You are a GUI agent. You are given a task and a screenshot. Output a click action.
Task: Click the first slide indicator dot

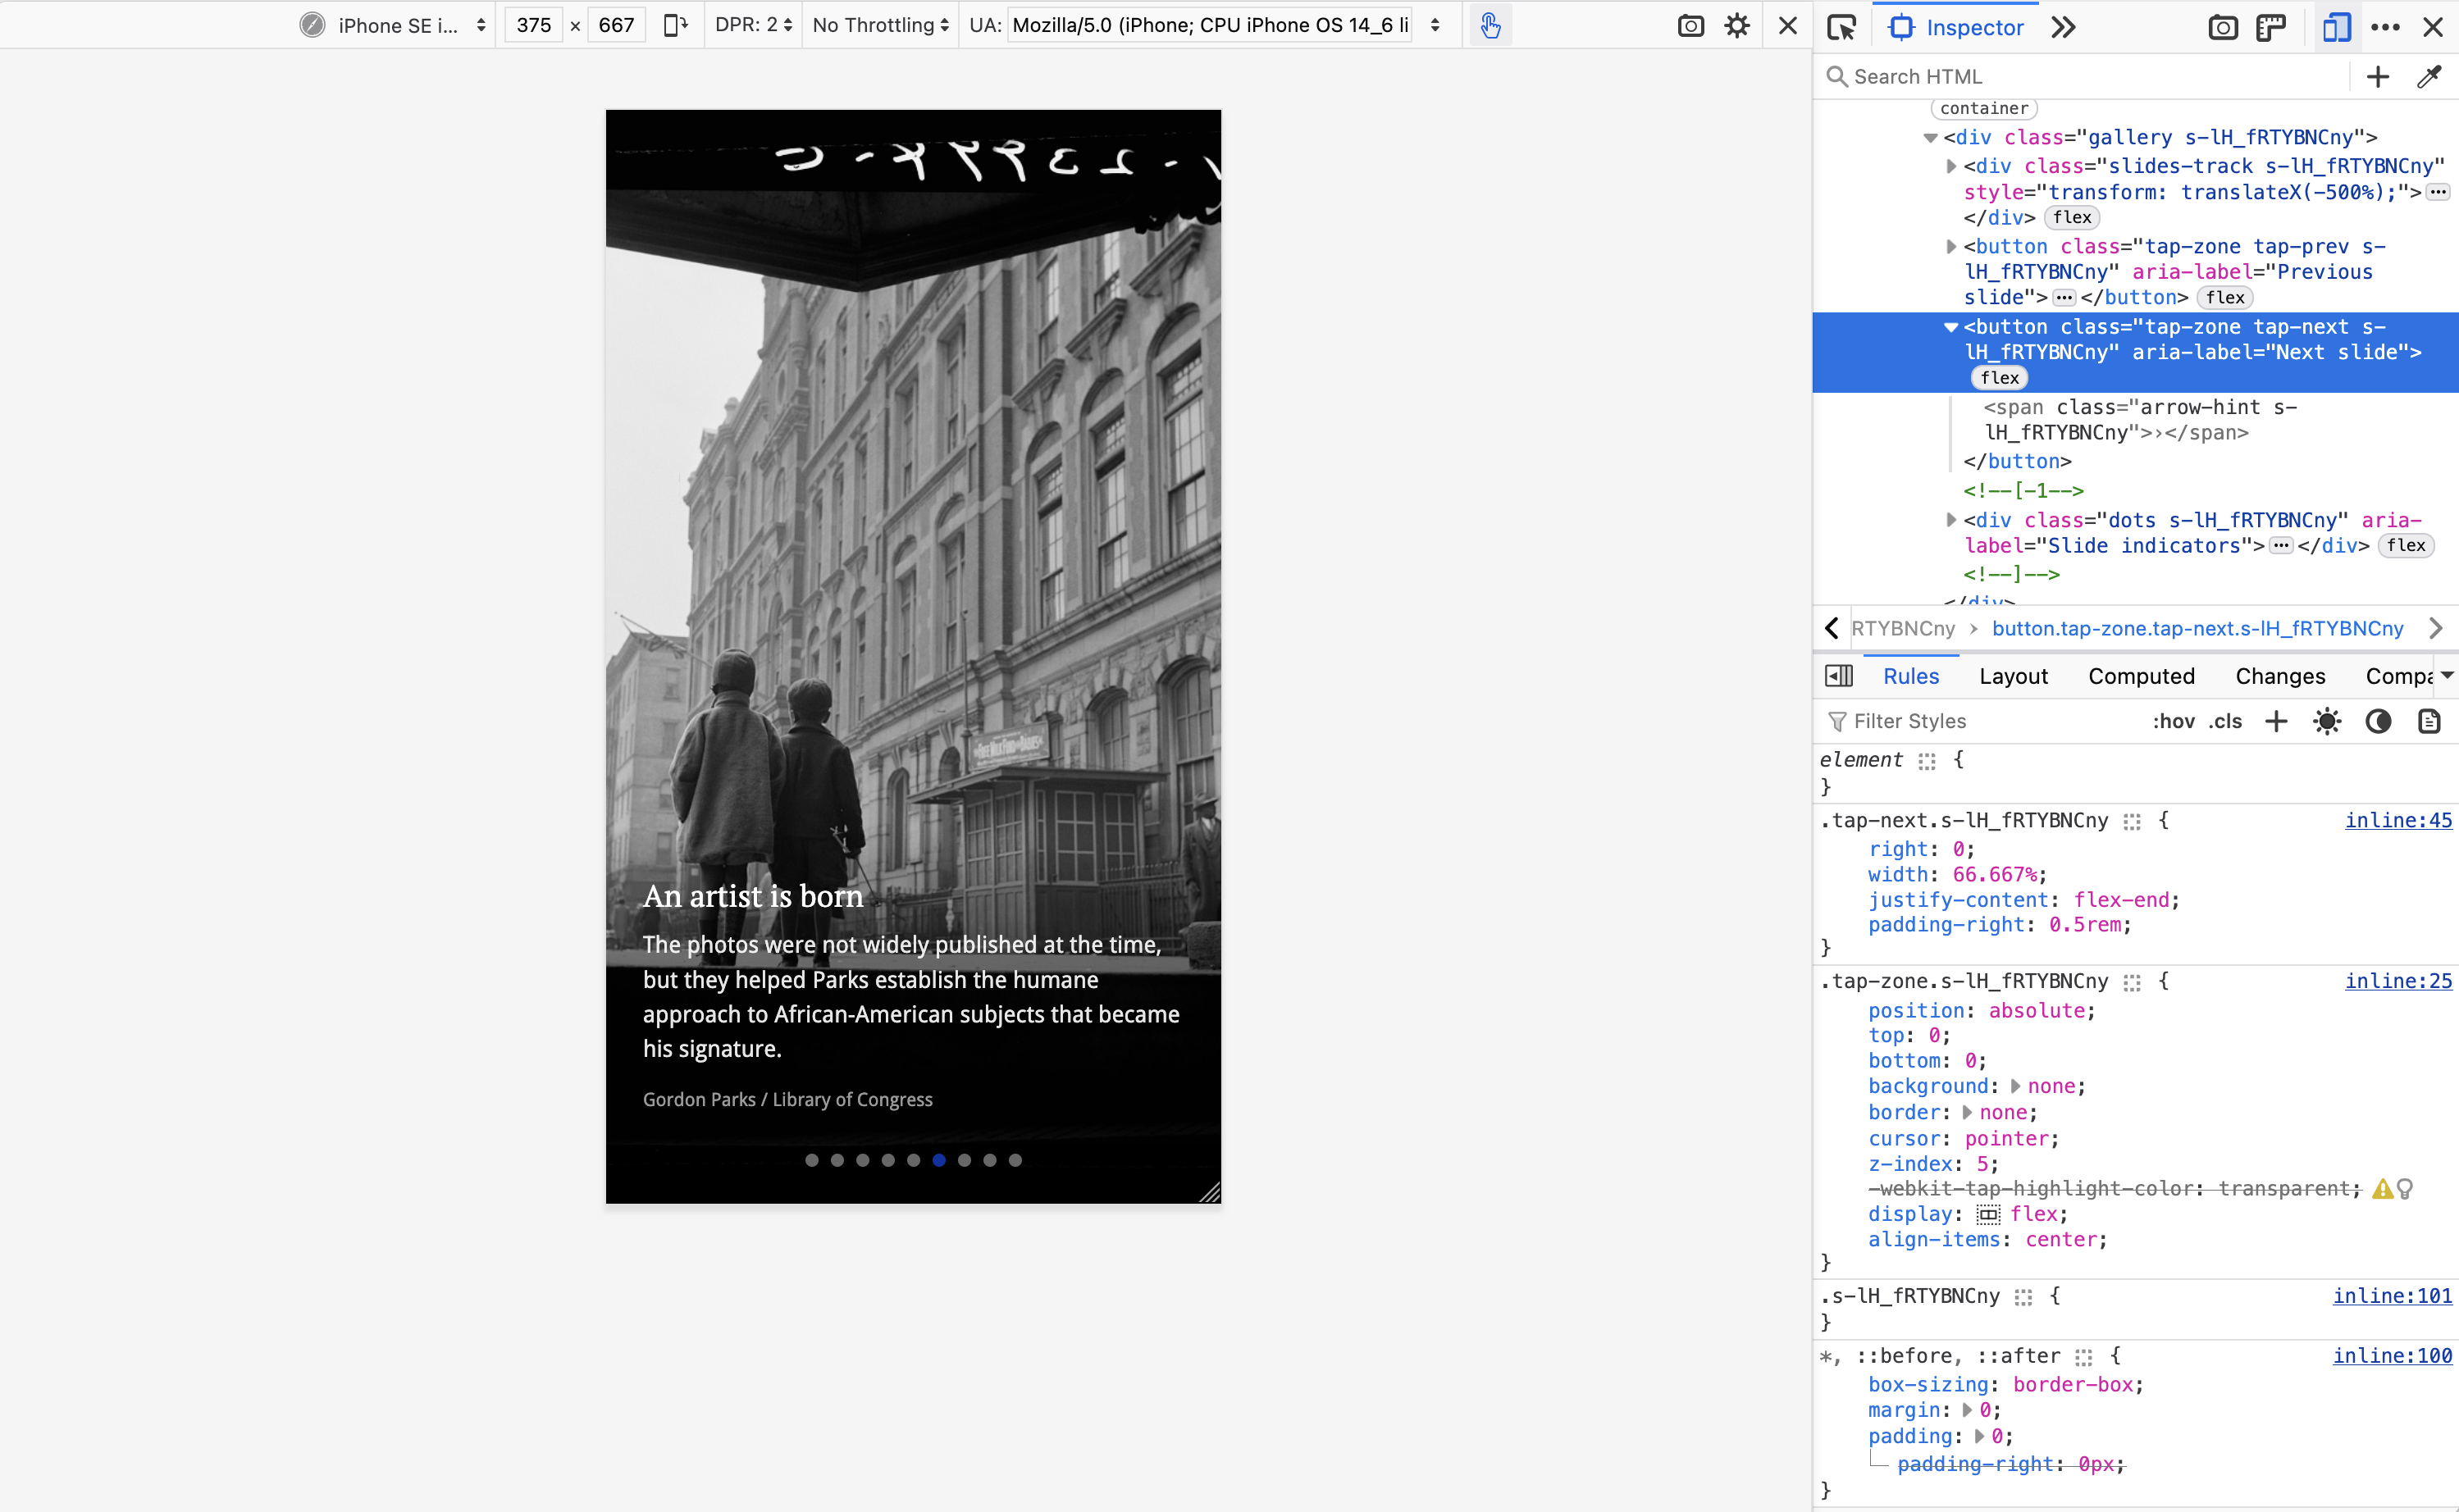tap(812, 1160)
